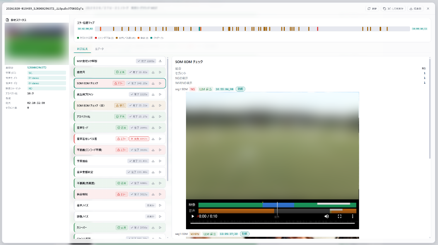Viewport: 438px width, 245px height.
Task: Select the 映像ノイズ row
Action: click(x=119, y=217)
